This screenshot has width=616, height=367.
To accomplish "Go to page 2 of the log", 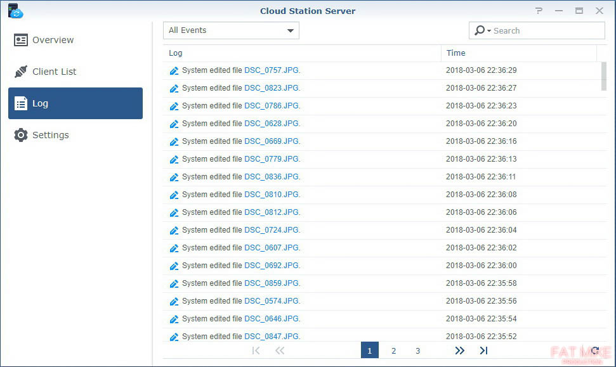I will pos(393,351).
